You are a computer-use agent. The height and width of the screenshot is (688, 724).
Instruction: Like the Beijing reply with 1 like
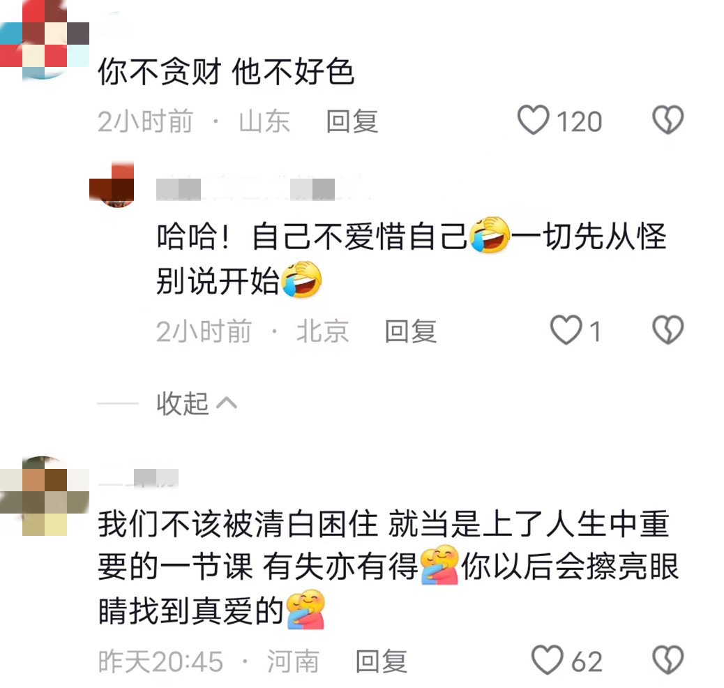pos(566,330)
